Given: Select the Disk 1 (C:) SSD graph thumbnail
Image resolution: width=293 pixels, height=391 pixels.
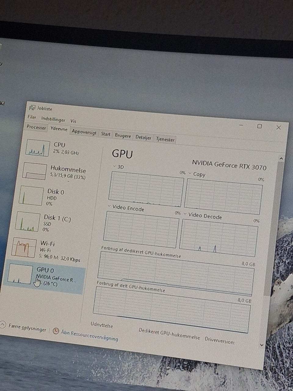Looking at the screenshot, I should 27,221.
